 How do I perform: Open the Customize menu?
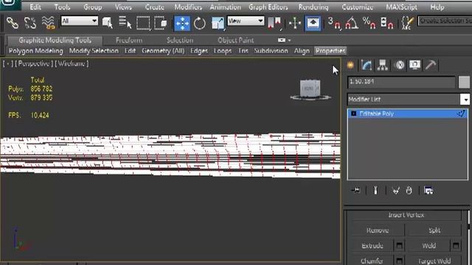click(x=357, y=7)
